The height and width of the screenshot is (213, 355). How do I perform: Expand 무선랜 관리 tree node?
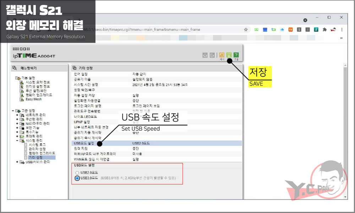17,119
